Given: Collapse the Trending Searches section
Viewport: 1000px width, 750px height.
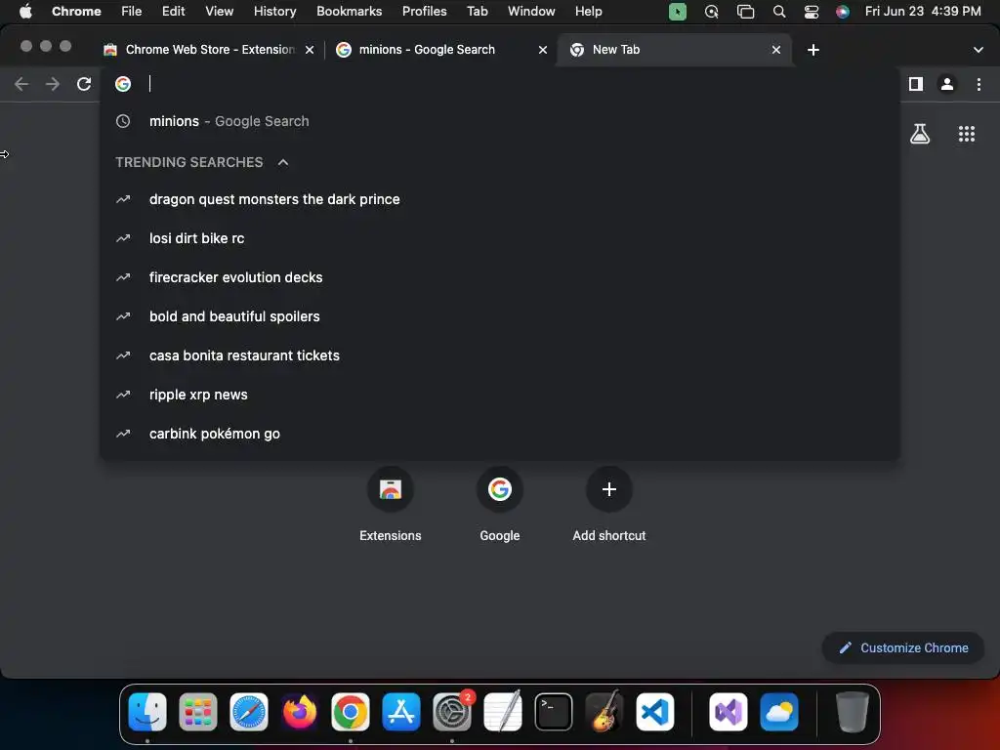Looking at the screenshot, I should coord(283,163).
